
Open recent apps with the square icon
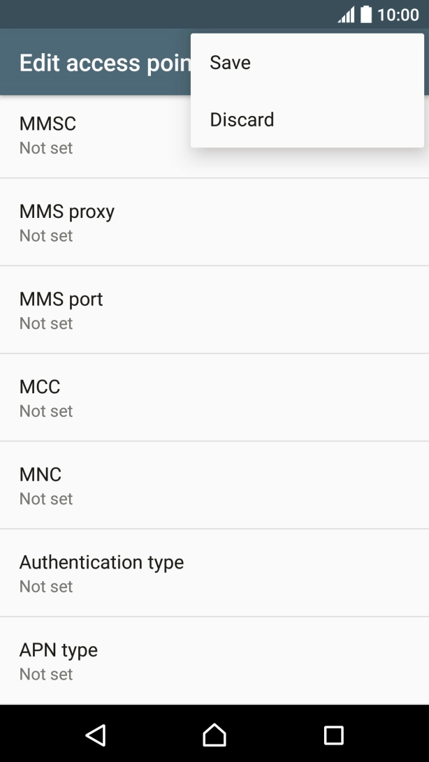333,734
